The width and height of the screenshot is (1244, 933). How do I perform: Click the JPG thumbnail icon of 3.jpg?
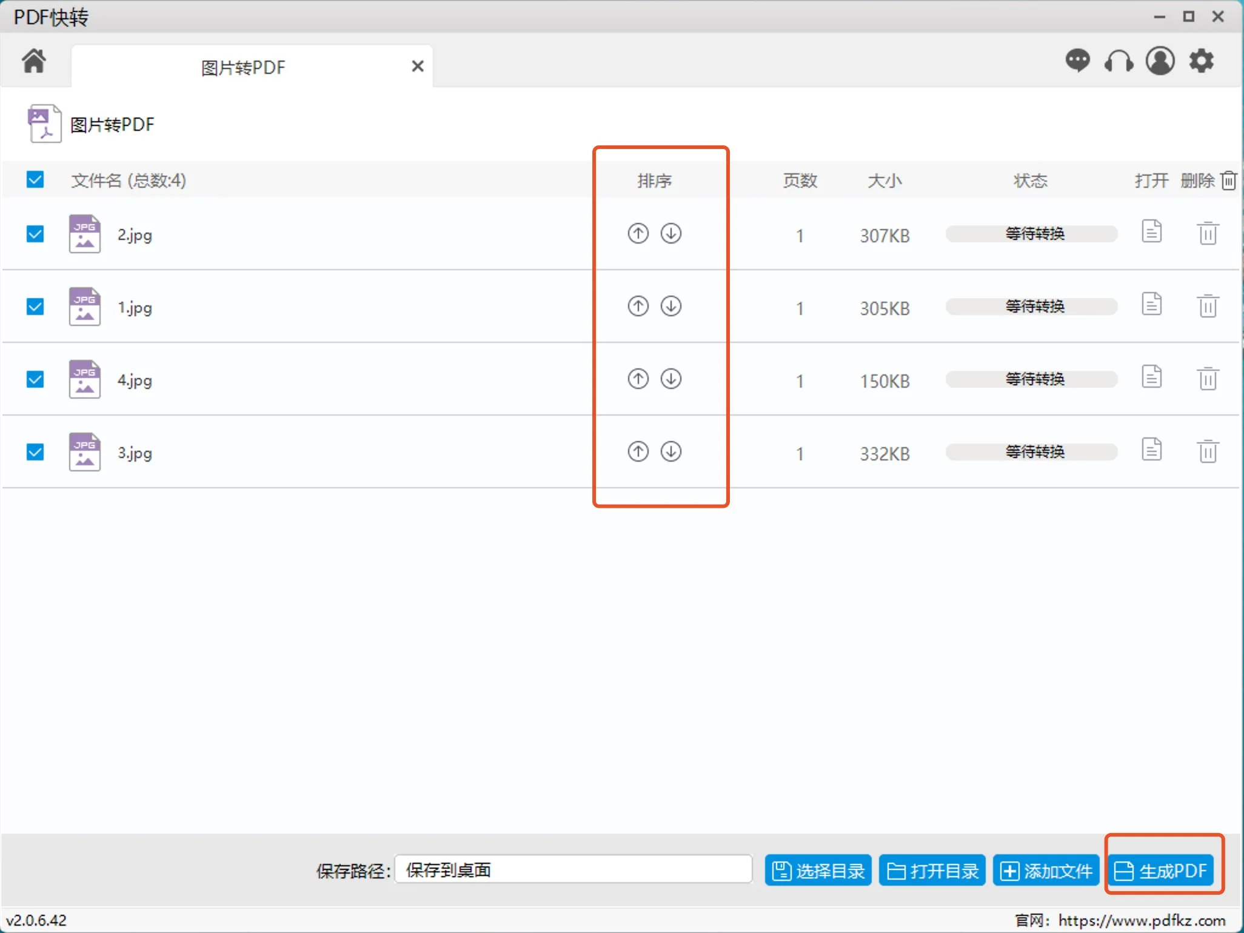click(84, 452)
